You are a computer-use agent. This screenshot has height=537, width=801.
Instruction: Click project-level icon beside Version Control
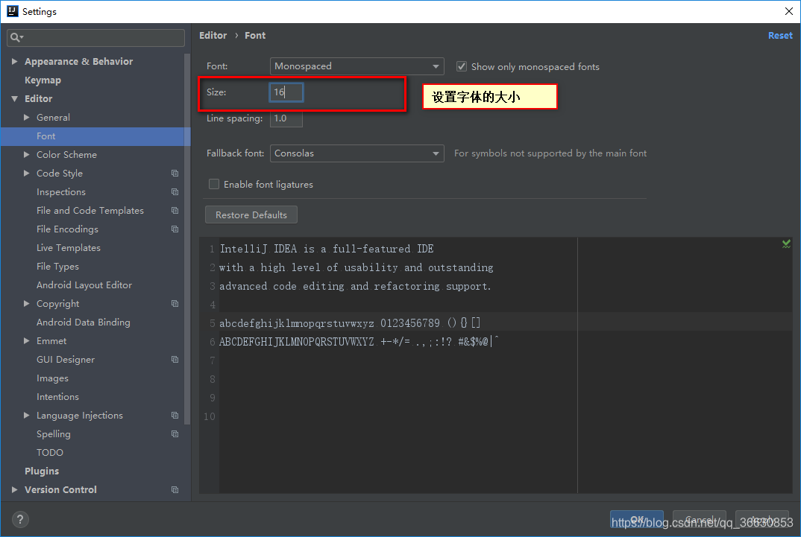(175, 489)
